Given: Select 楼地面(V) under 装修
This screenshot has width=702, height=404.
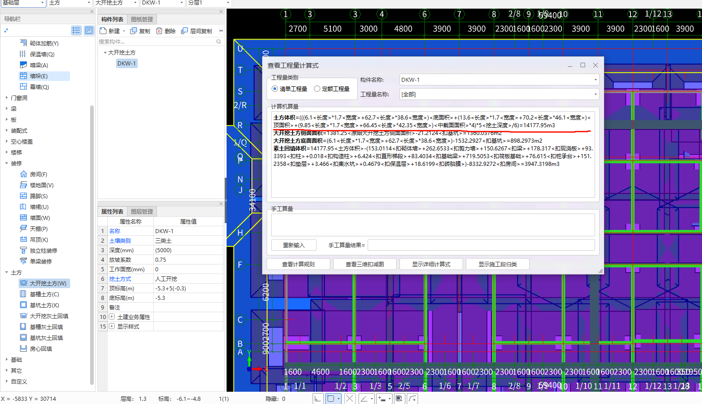Looking at the screenshot, I should pyautogui.click(x=41, y=185).
